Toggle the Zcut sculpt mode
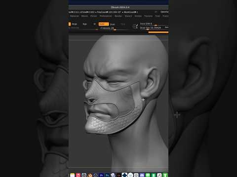This screenshot has height=177, width=237. tap(123, 24)
